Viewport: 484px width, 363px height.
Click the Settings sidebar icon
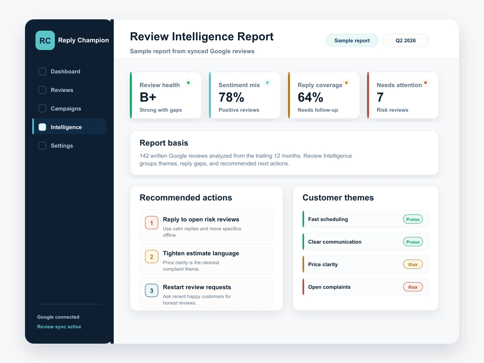(x=42, y=146)
